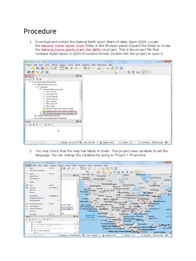This screenshot has height=261, width=196.
Task: Click EPSG:4326 CRS button in upper status bar
Action: (x=157, y=142)
